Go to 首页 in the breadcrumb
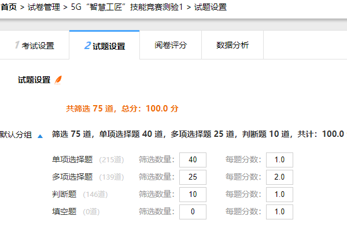 [9, 7]
